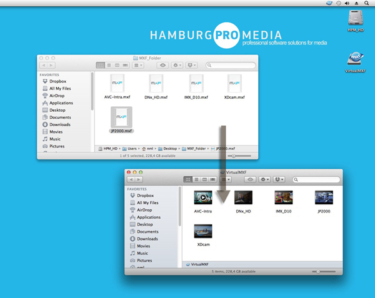Click the Spotlight search icon in menu bar
375x298 pixels.
pos(366,3)
